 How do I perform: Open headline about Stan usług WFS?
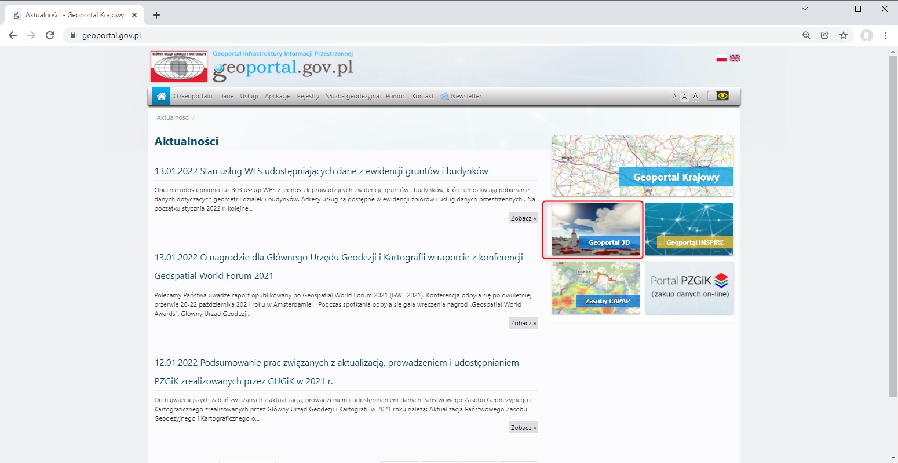pyautogui.click(x=322, y=171)
